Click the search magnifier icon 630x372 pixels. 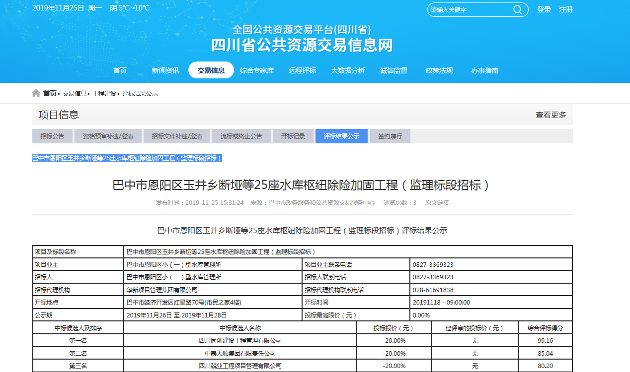pos(517,10)
